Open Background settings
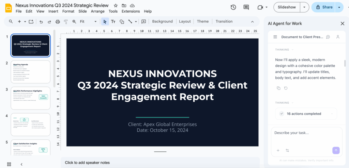The image size is (349, 168). [x=163, y=21]
